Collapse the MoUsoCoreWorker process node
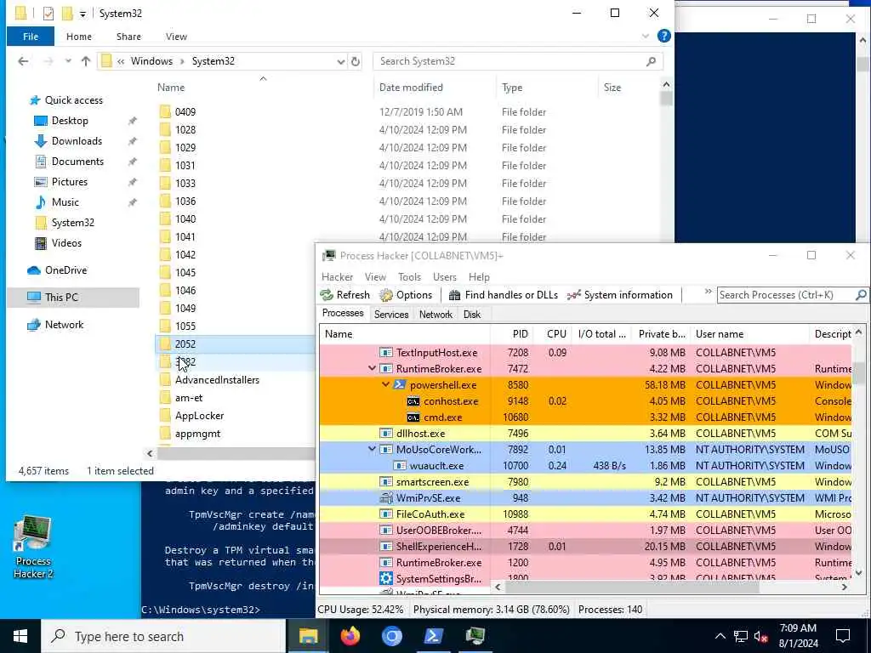Screen dimensions: 871x653 [x=372, y=449]
